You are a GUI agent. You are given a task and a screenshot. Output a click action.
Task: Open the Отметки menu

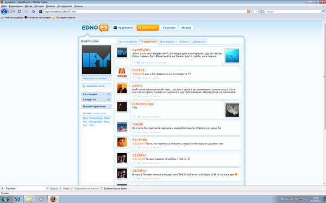tap(51, 6)
